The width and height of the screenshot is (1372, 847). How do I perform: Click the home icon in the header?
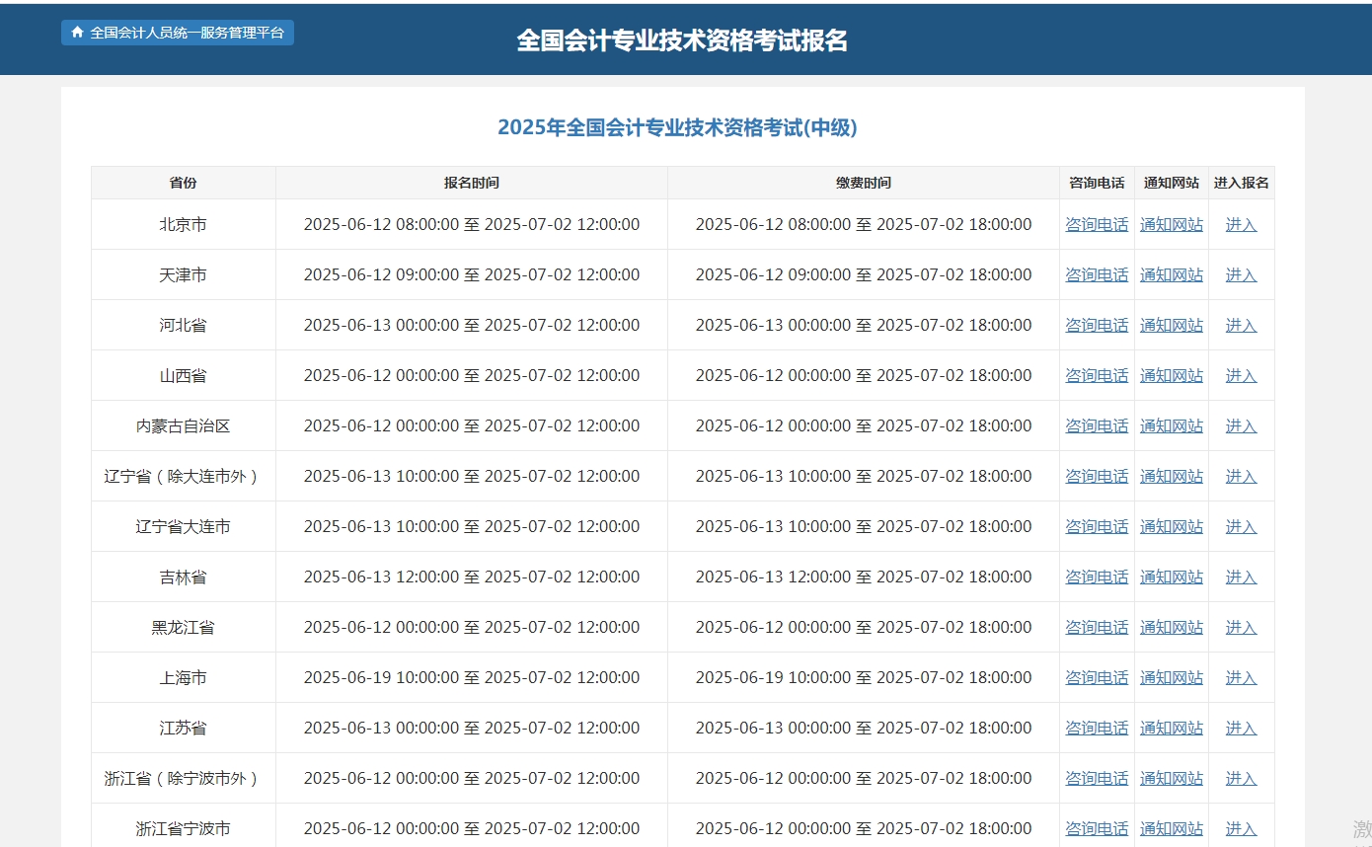(x=78, y=32)
